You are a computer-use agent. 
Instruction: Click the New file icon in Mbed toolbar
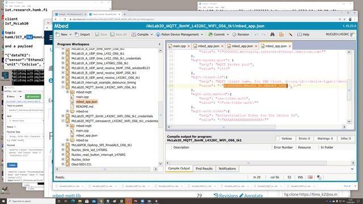[58, 35]
